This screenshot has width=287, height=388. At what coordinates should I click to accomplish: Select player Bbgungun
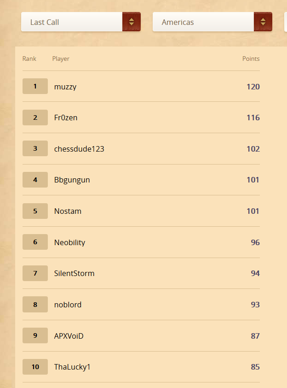72,180
